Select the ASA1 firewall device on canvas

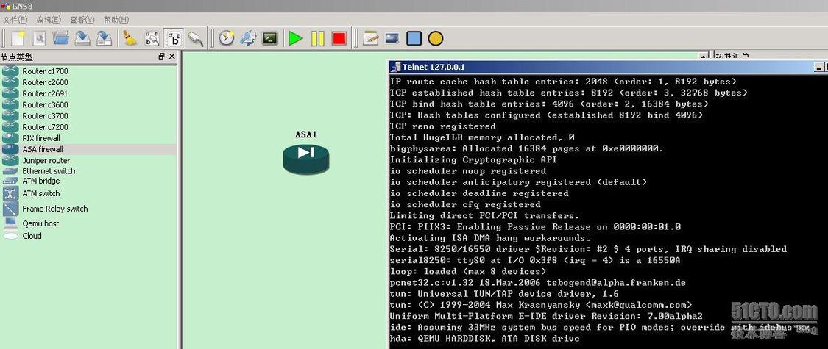[305, 158]
